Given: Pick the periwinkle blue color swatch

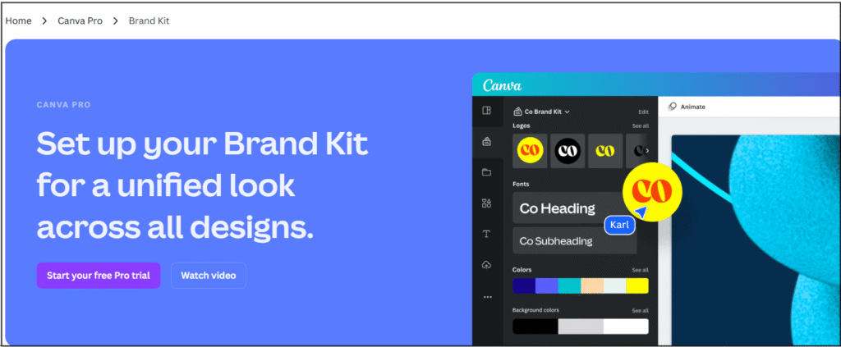Looking at the screenshot, I should point(546,286).
